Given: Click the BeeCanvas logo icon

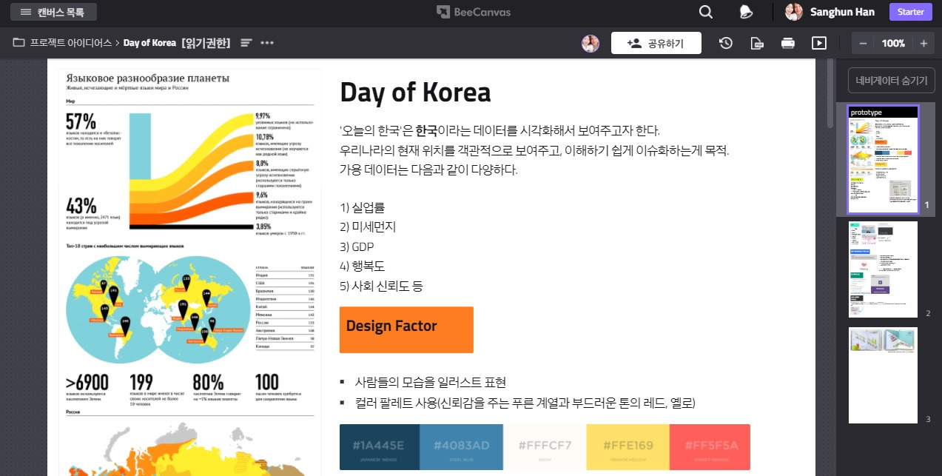Looking at the screenshot, I should coord(443,11).
